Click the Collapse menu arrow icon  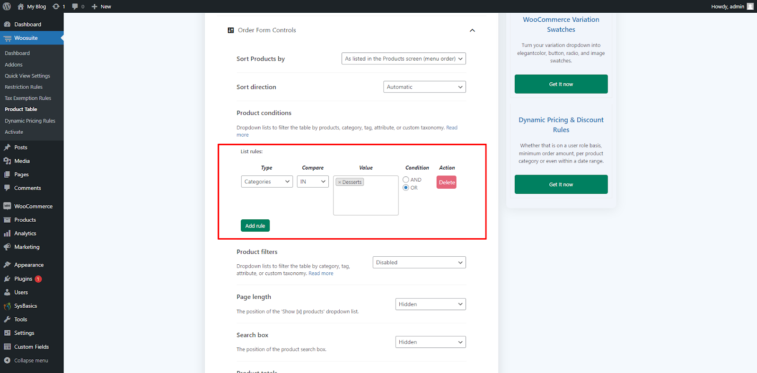click(x=7, y=360)
